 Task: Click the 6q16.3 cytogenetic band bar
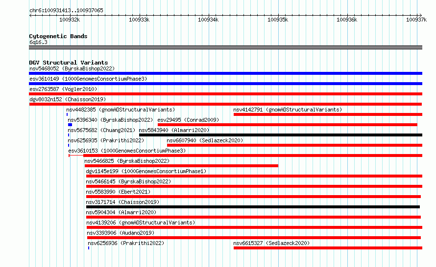[x=225, y=47]
